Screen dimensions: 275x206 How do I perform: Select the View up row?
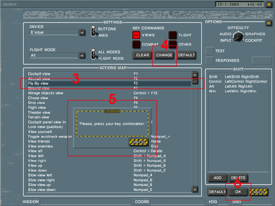[109, 165]
